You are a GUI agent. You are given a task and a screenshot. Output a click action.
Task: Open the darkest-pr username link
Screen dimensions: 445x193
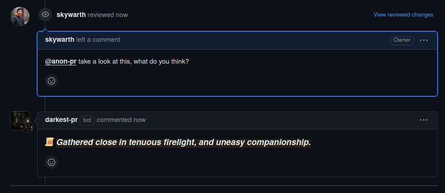point(61,120)
